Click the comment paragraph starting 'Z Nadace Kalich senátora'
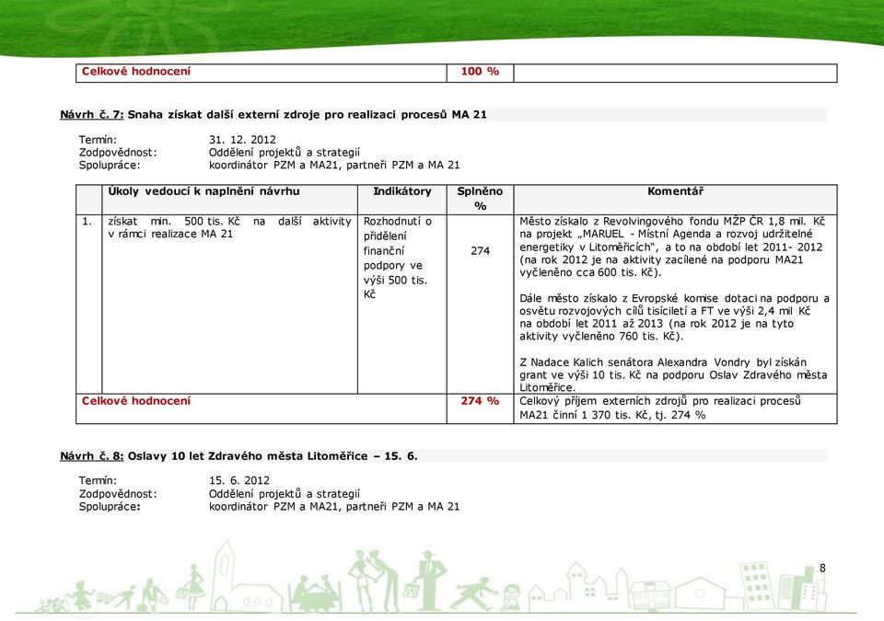This screenshot has width=884, height=621. click(x=673, y=374)
